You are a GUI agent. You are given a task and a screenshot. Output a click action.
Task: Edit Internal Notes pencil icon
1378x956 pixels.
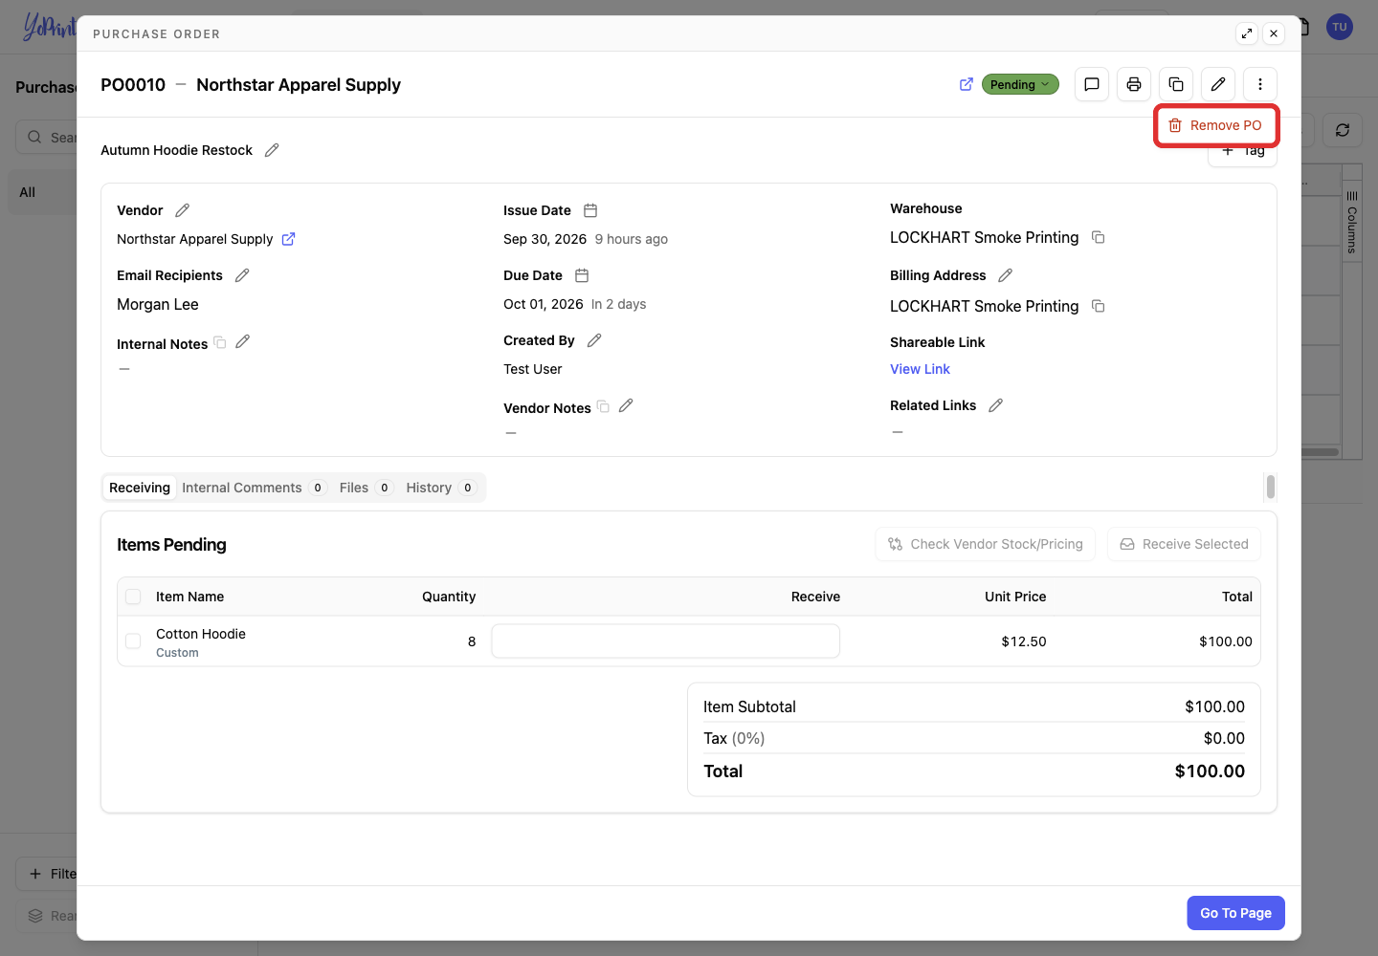click(x=243, y=341)
